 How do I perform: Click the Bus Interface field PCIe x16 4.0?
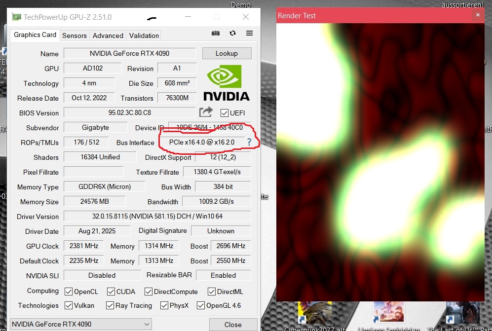pos(202,142)
